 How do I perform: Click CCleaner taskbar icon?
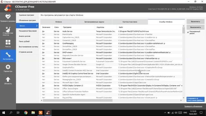click(x=48, y=113)
